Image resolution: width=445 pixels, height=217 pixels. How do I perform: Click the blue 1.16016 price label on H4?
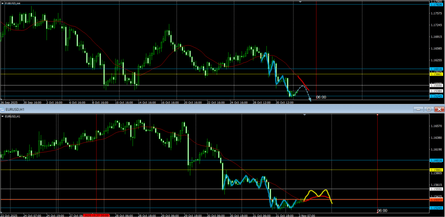436,69
